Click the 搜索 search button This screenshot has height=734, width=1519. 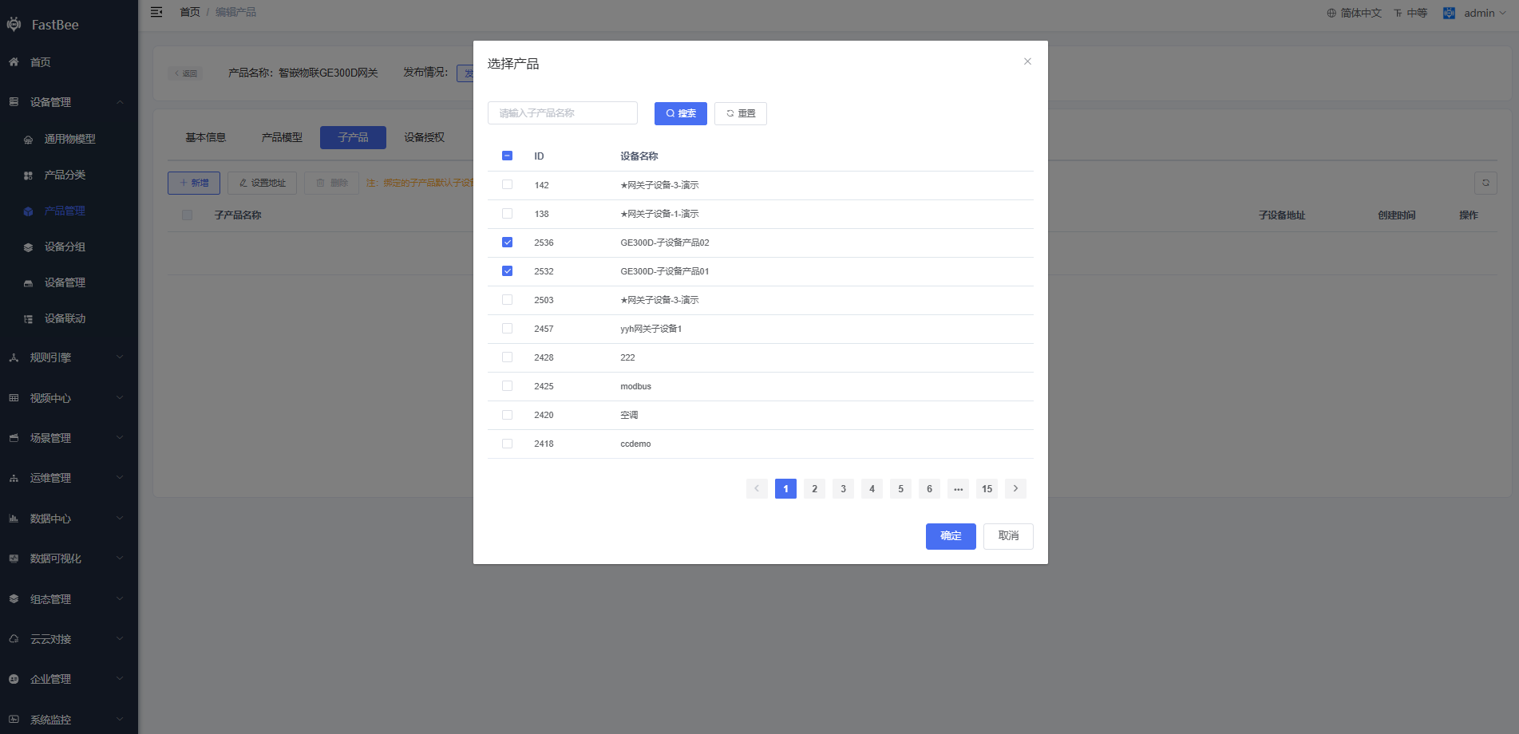tap(681, 113)
